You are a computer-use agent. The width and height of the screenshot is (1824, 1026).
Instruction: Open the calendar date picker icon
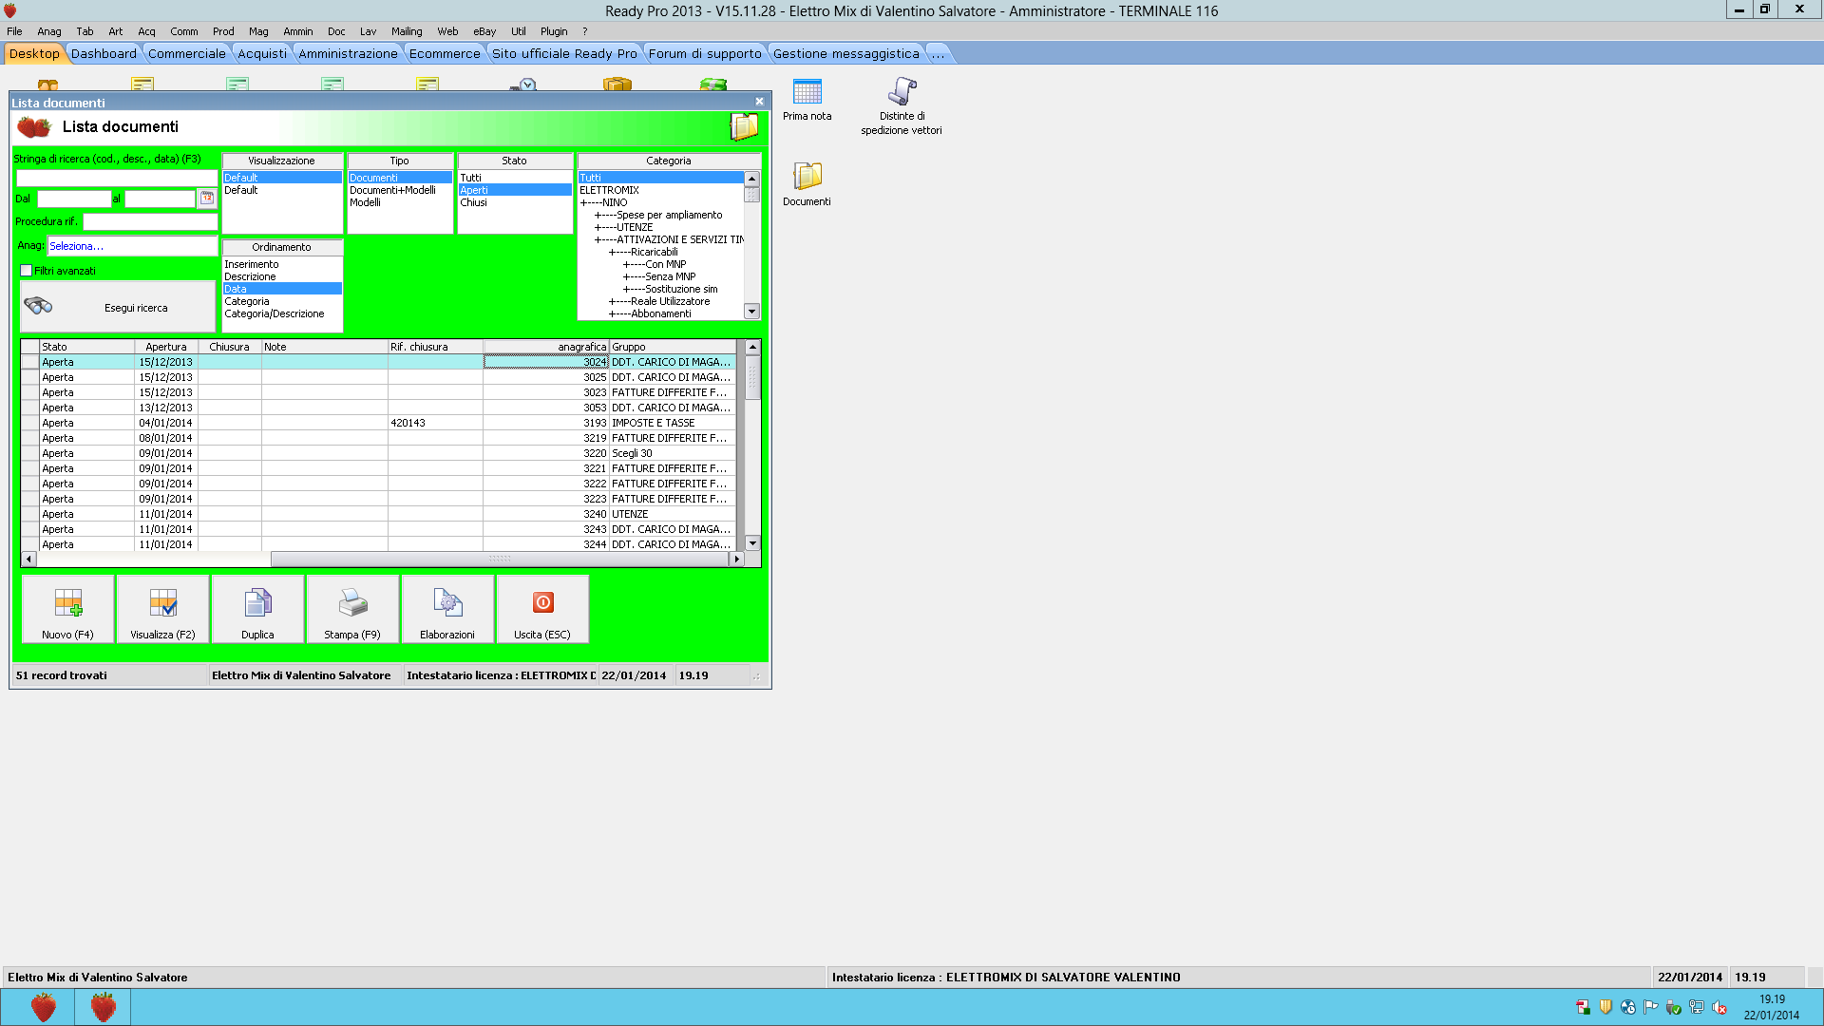coord(206,199)
